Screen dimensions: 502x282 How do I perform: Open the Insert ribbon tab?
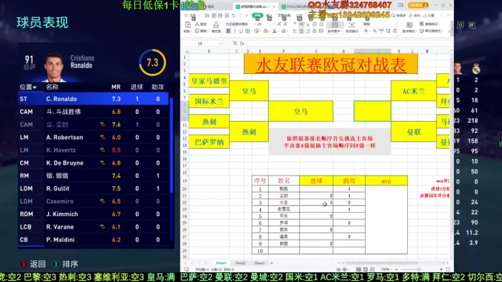[x=269, y=15]
